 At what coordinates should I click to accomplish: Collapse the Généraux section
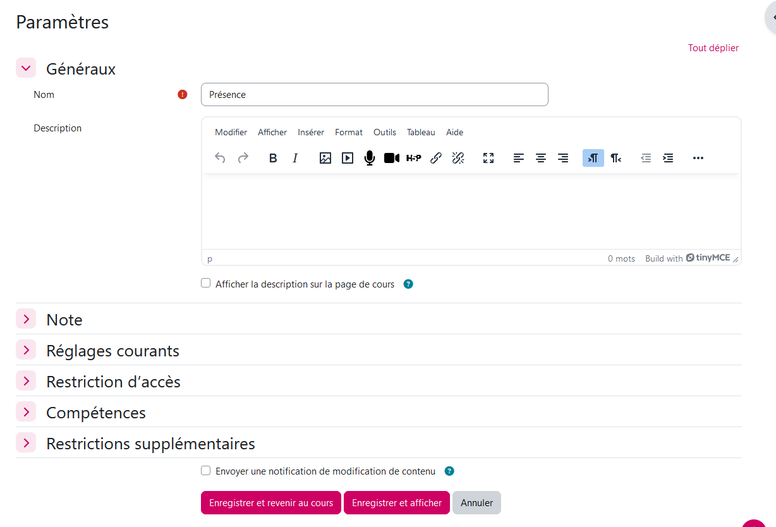(x=26, y=68)
